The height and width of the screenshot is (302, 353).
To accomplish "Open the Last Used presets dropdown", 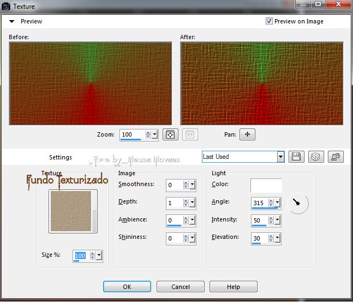I will [280, 157].
